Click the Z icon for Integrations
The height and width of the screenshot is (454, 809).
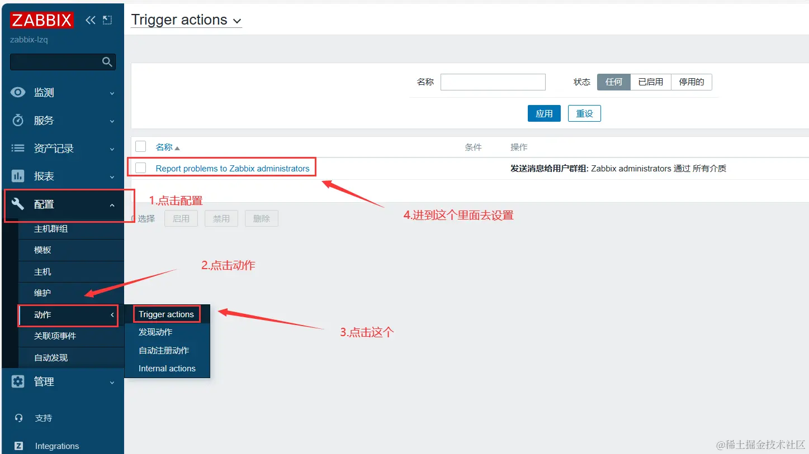19,446
